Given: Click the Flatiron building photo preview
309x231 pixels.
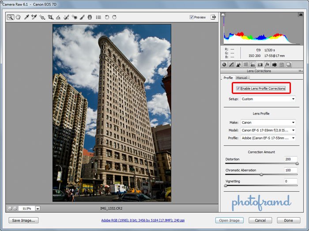Looking at the screenshot, I should point(112,113).
